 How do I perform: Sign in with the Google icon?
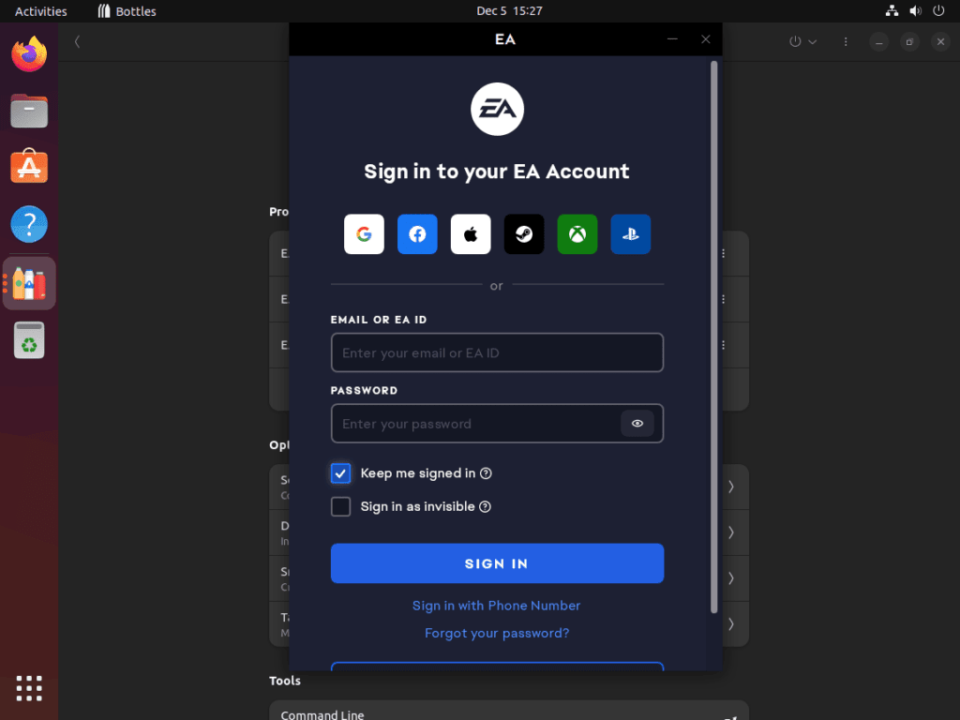(364, 233)
